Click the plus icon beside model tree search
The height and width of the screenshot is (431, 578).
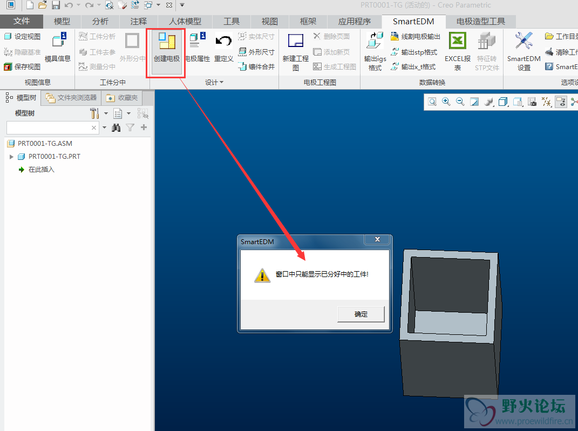point(144,127)
